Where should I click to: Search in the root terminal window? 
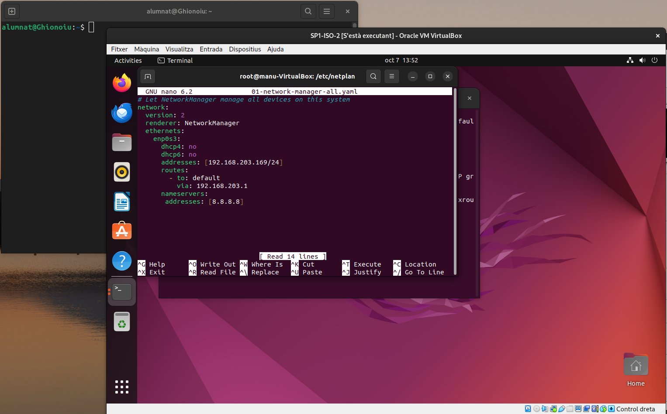coord(373,76)
